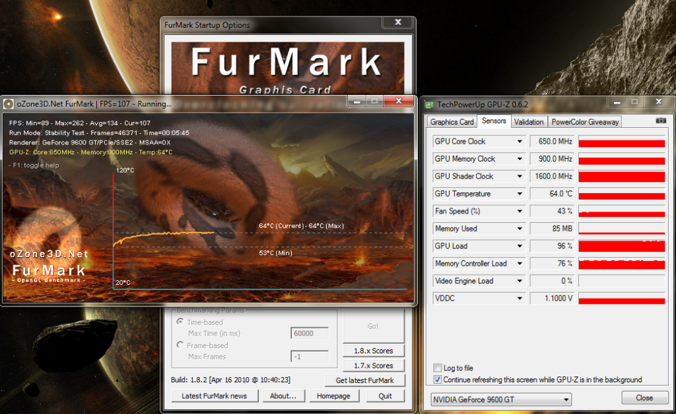Click the FPS Min/Max/Avg stats line
This screenshot has height=414, width=676.
80,123
